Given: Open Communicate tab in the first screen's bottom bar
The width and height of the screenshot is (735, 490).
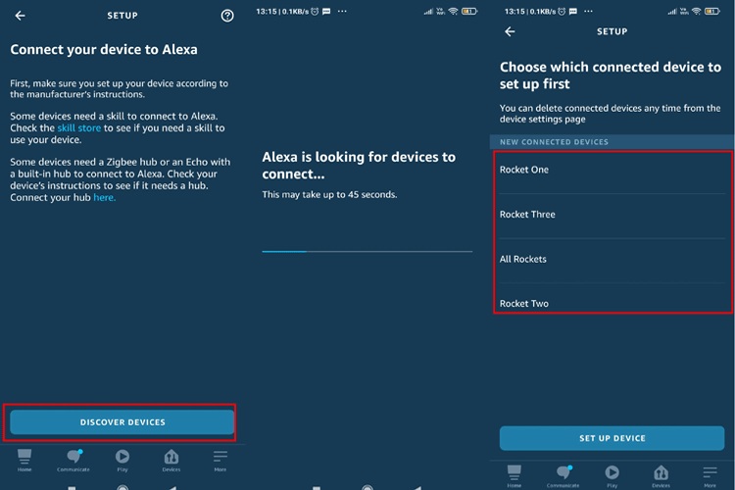Looking at the screenshot, I should pyautogui.click(x=73, y=460).
